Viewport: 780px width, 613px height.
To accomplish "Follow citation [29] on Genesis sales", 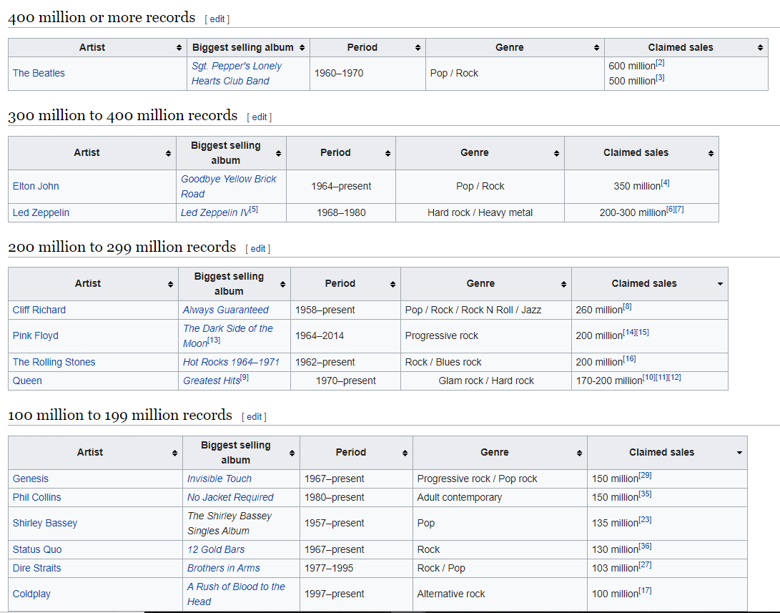I will 645,476.
